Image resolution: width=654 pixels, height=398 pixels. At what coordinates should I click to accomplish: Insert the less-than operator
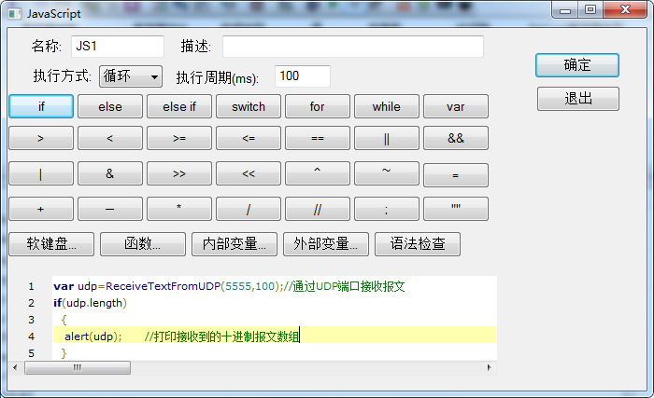point(110,138)
